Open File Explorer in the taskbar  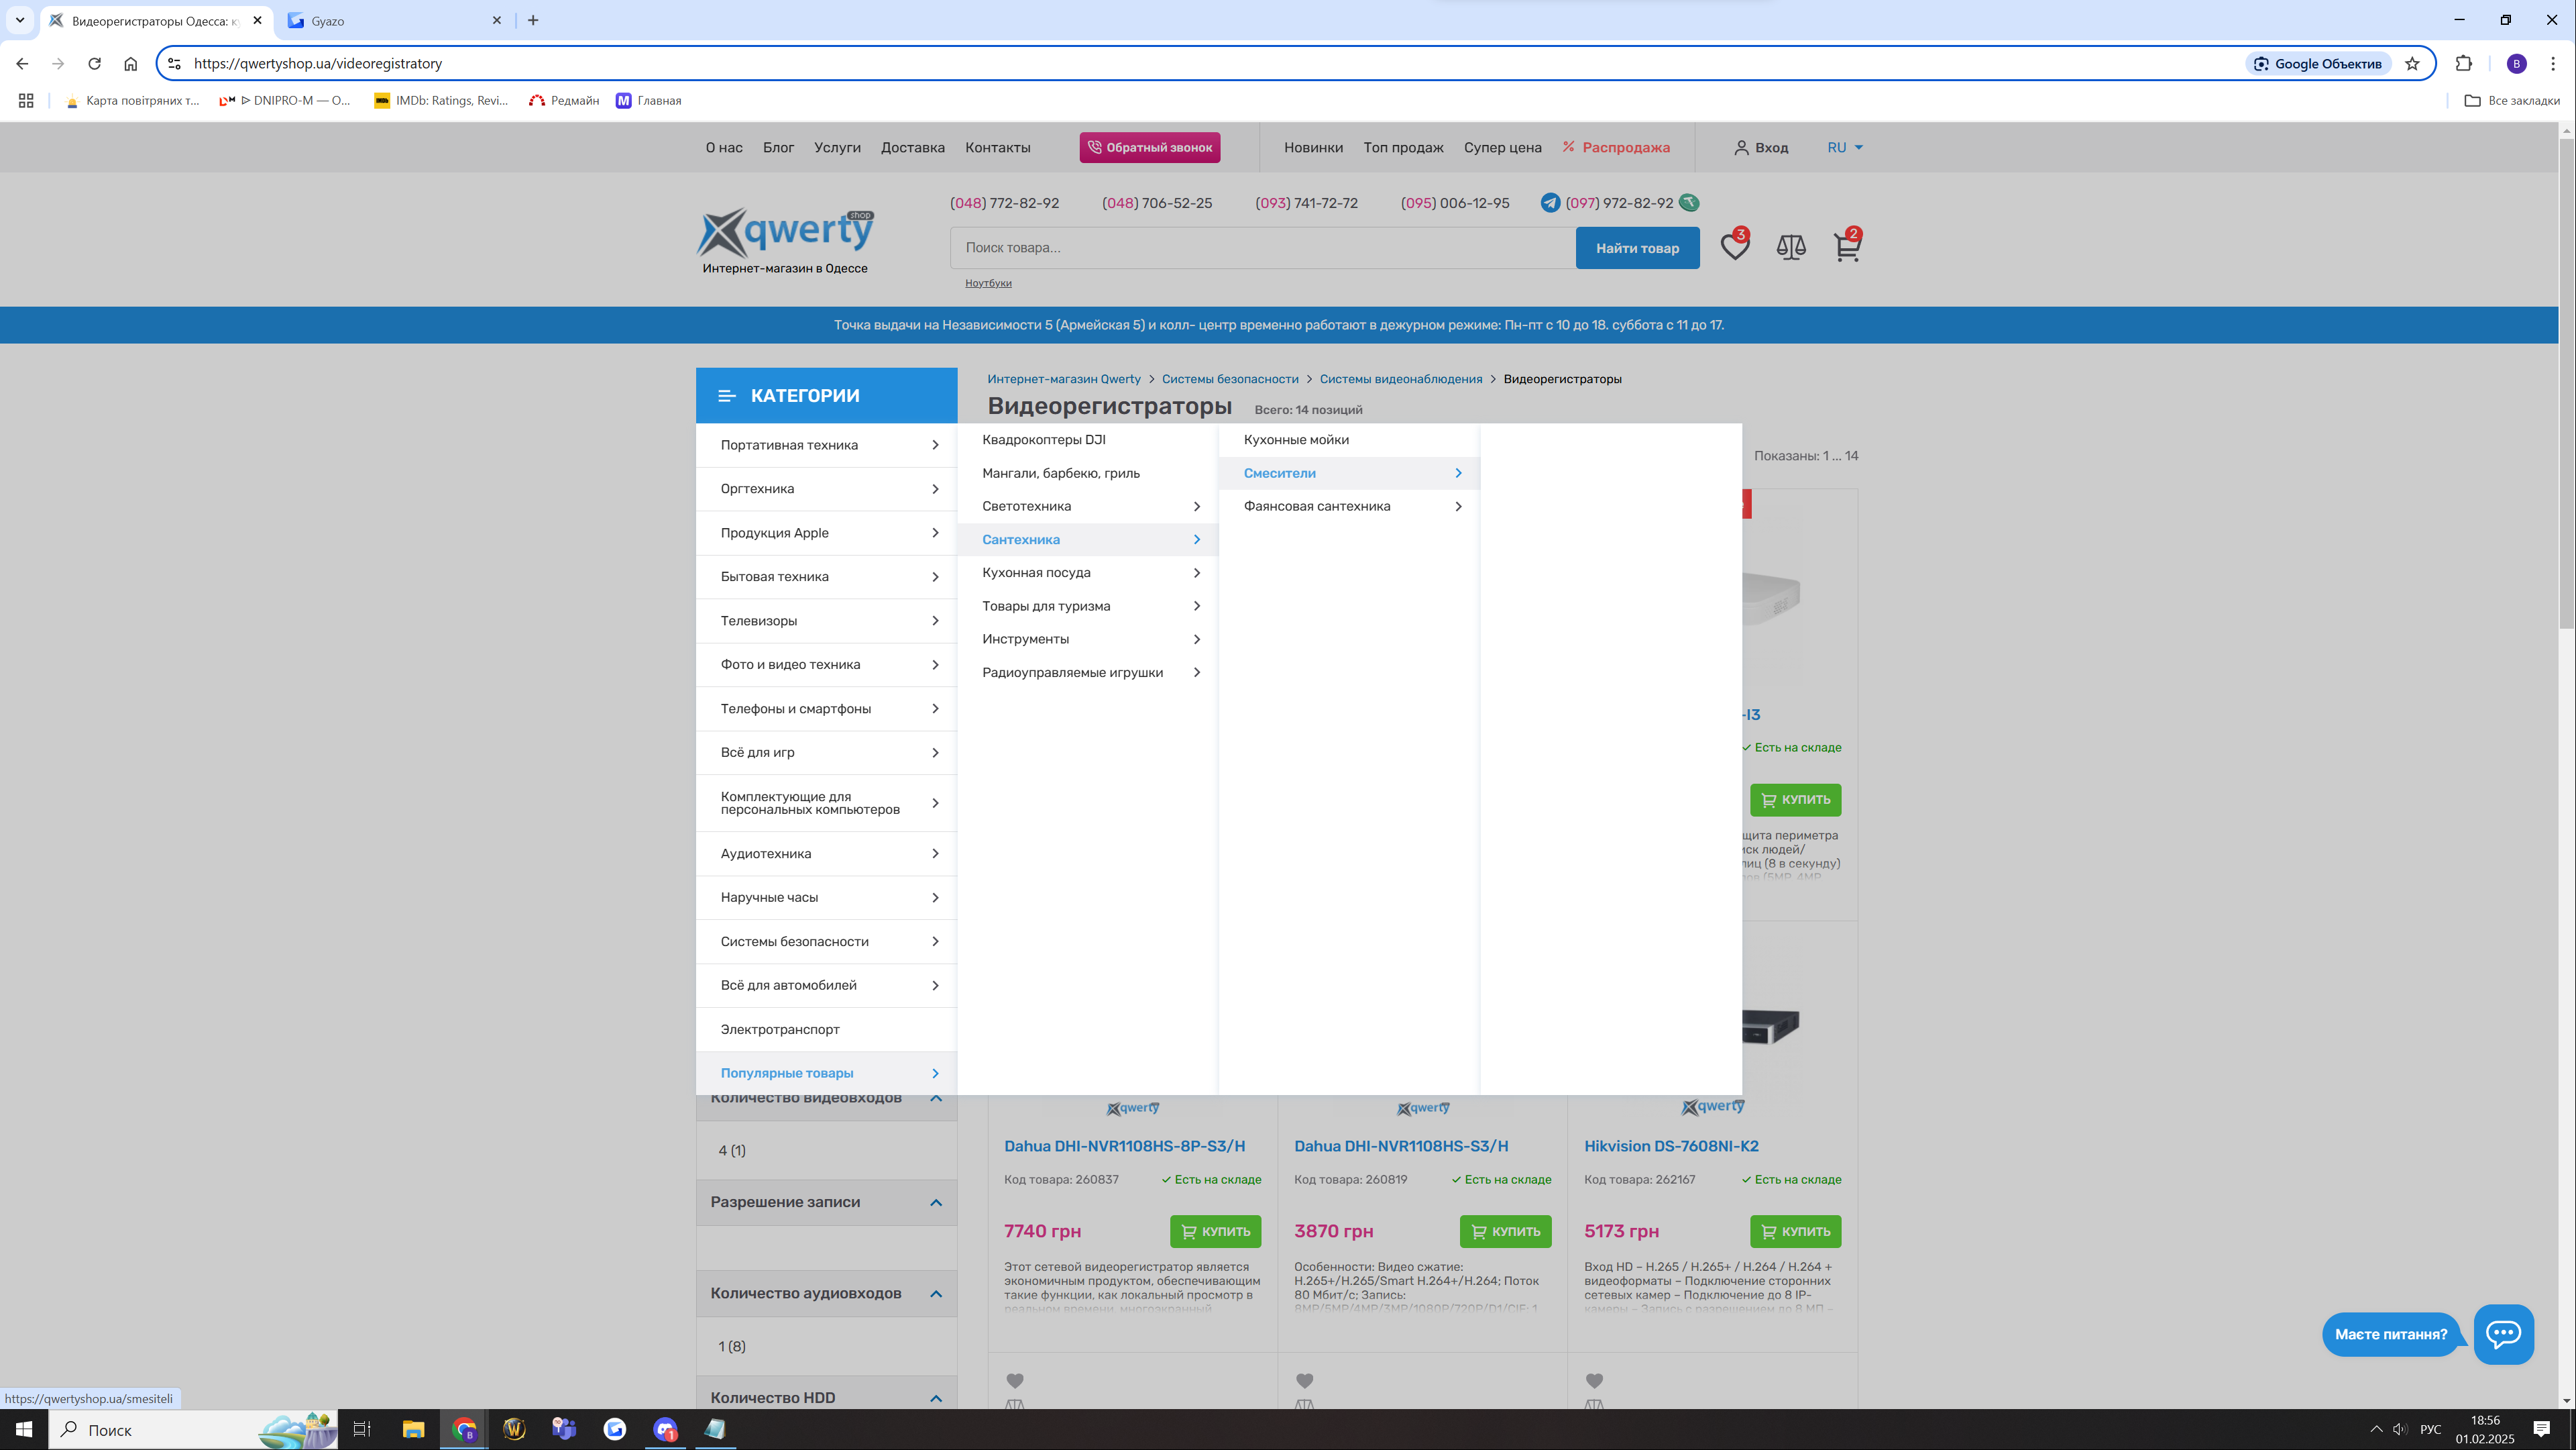pos(413,1429)
